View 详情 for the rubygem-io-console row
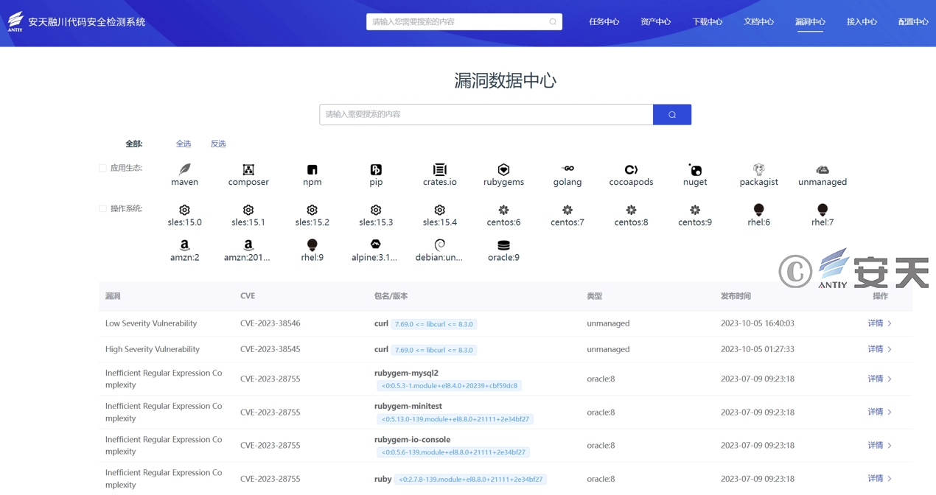936x495 pixels. click(x=879, y=445)
